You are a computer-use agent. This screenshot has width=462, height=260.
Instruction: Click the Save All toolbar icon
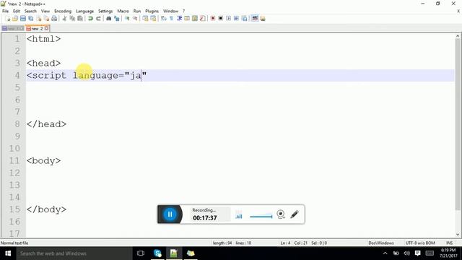click(30, 18)
